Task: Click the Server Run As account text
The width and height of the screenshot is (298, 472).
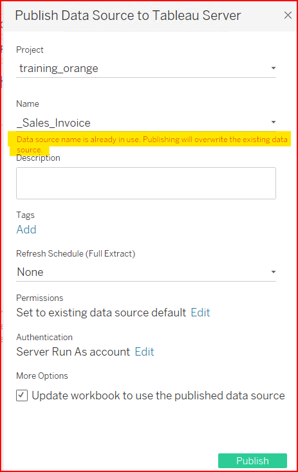Action: pos(73,352)
